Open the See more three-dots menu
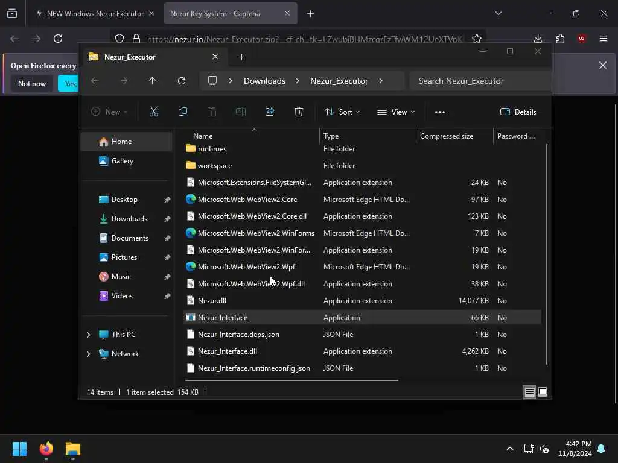This screenshot has height=463, width=618. point(440,112)
